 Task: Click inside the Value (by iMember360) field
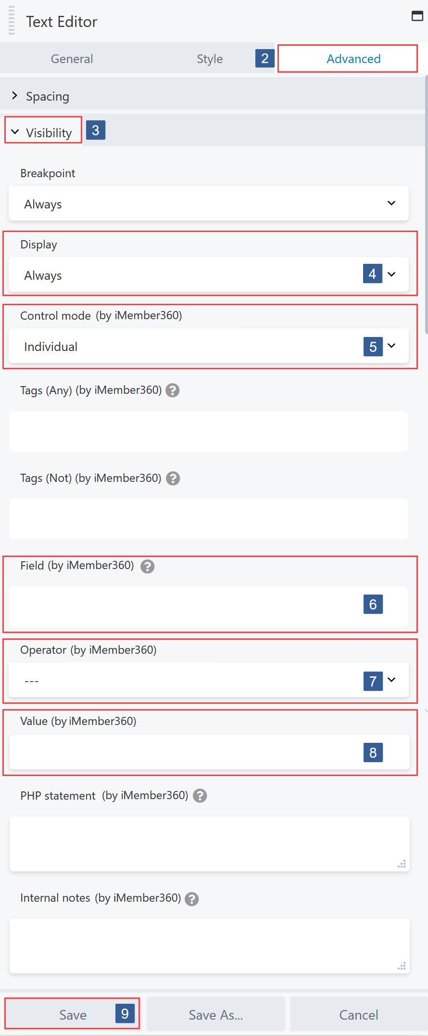[x=192, y=752]
